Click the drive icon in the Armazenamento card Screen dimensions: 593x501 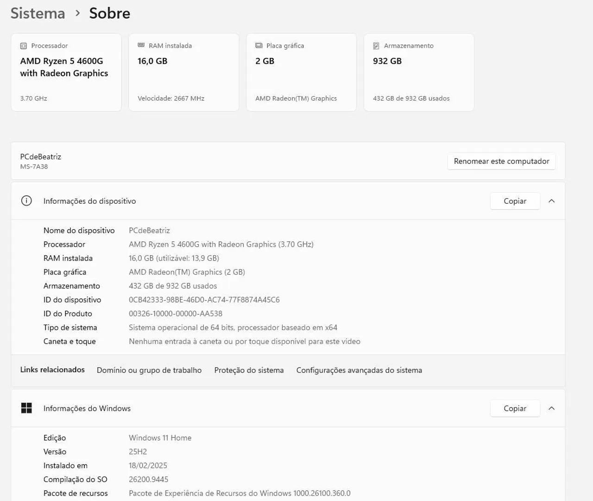coord(376,46)
